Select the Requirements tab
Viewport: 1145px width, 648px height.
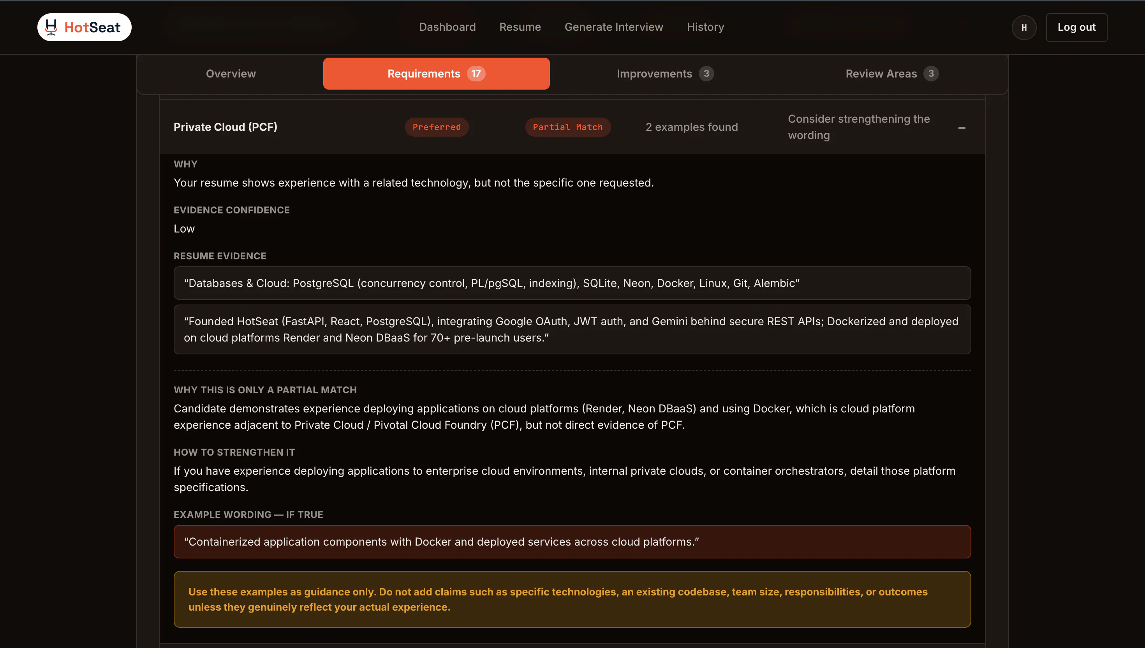436,74
